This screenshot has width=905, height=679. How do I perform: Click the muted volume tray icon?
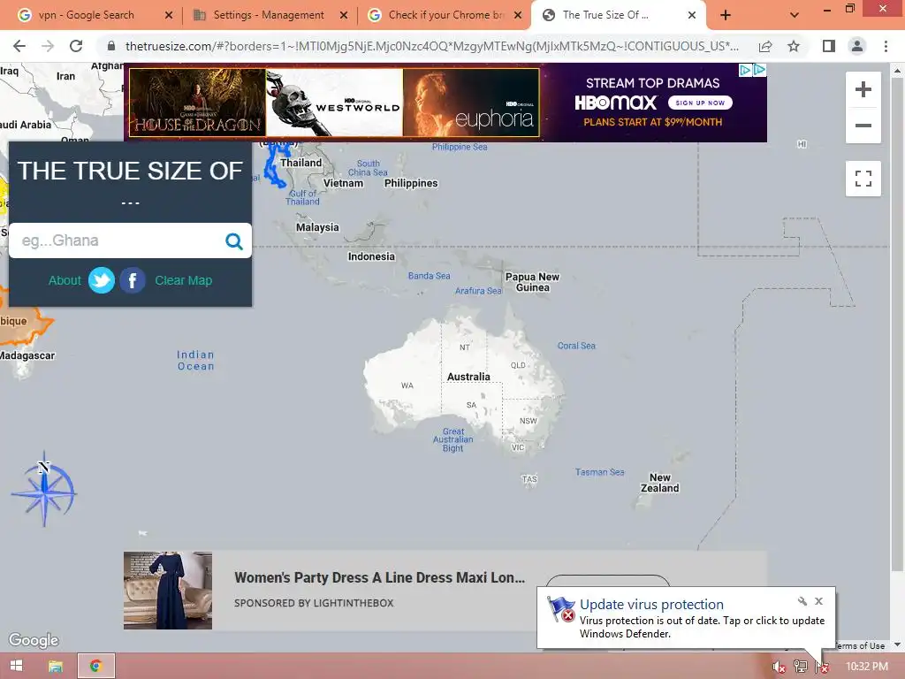[x=780, y=667]
